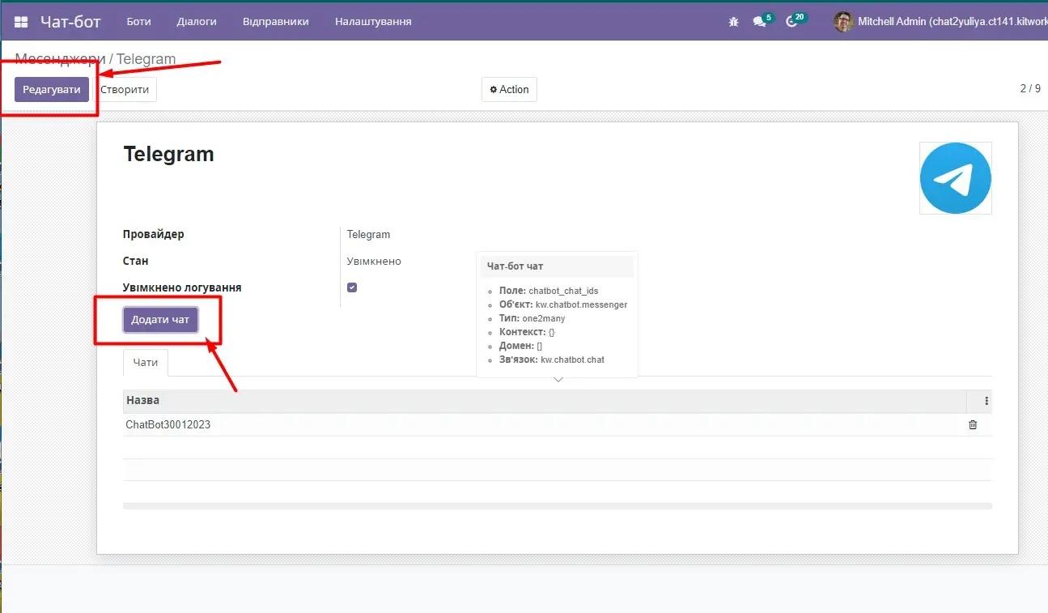Switch to the 'Чати' tab
The image size is (1048, 613).
click(x=145, y=362)
